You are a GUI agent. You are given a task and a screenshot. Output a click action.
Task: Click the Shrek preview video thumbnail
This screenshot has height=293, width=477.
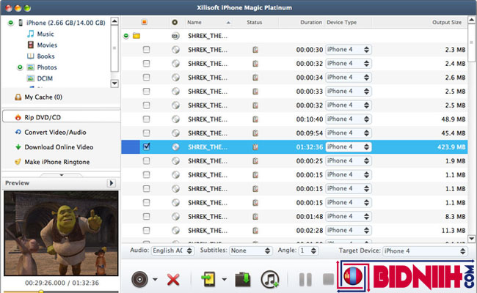[x=61, y=233]
